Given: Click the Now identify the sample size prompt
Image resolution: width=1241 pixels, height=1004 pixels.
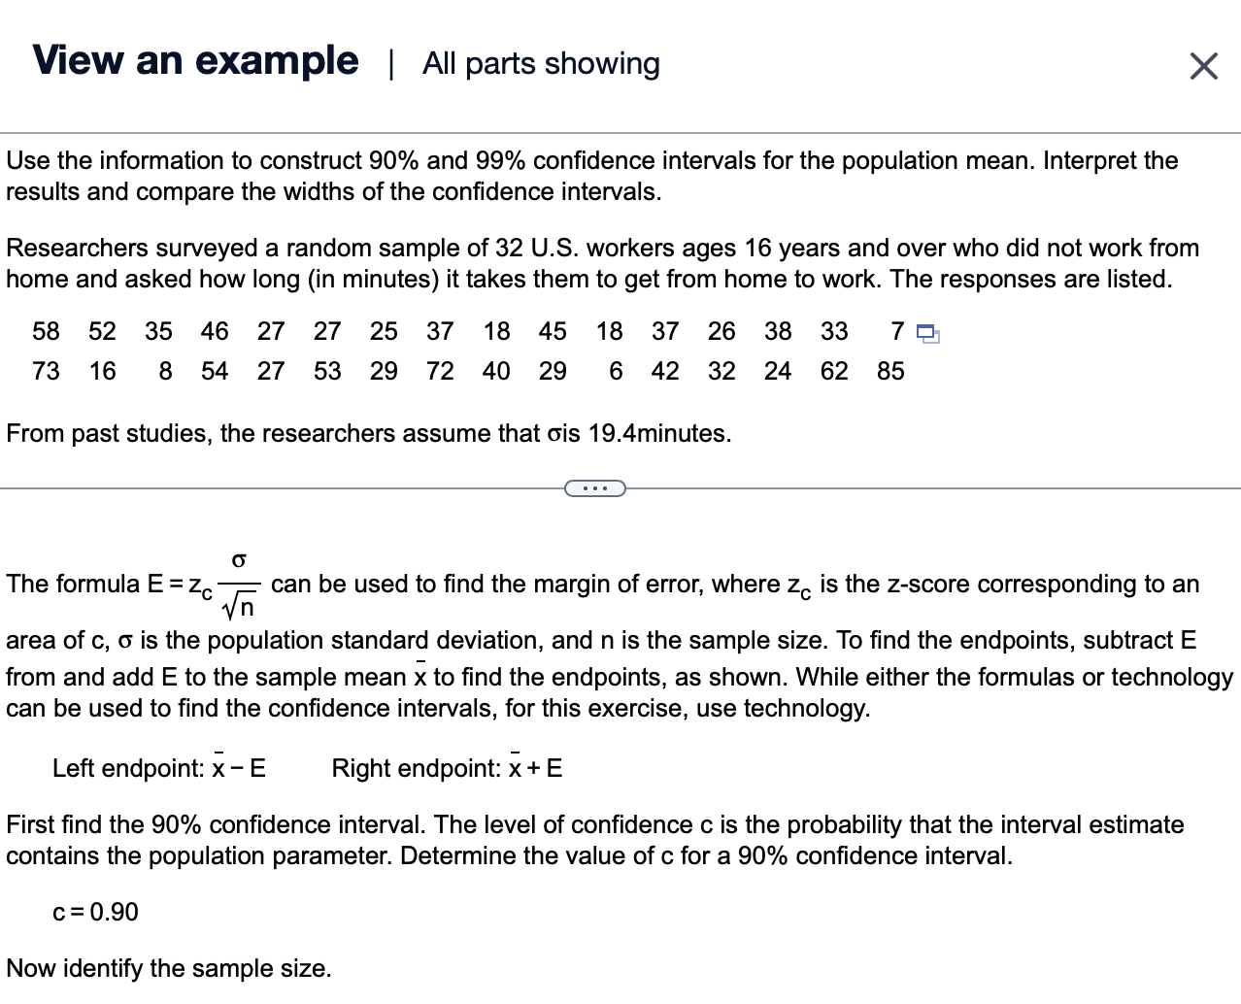Looking at the screenshot, I should click(168, 968).
